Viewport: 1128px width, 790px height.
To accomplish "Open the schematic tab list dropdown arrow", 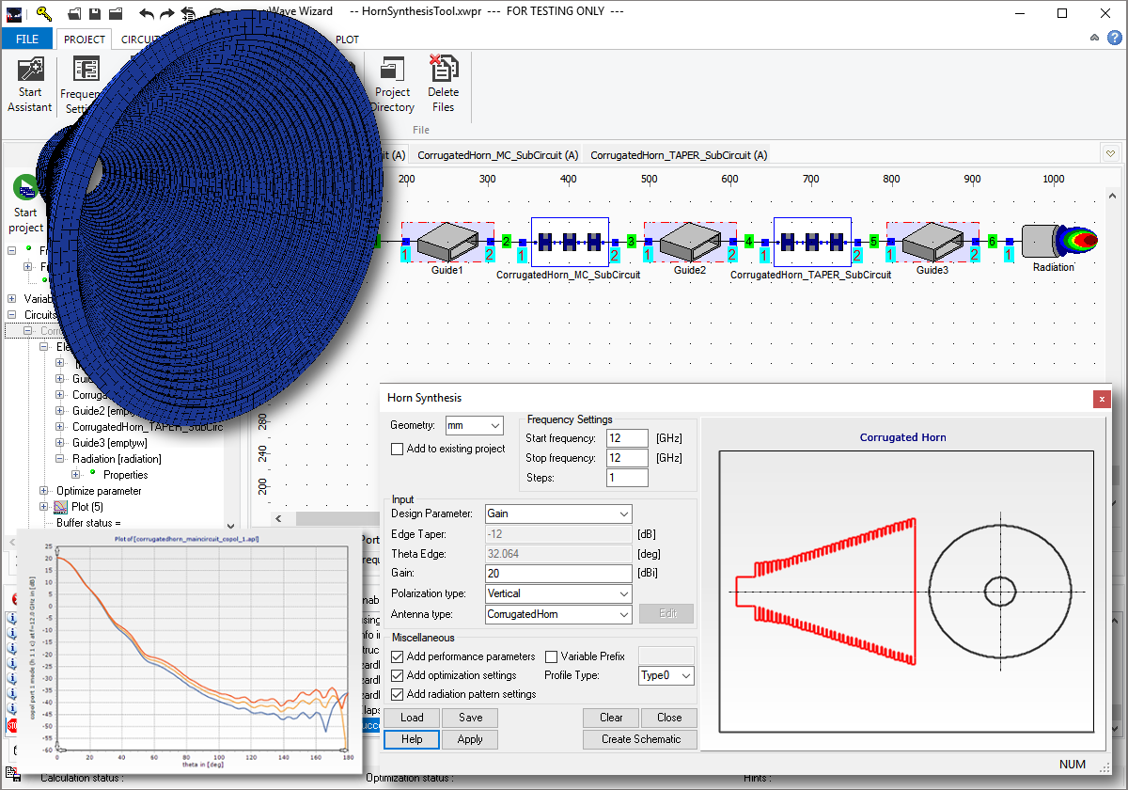I will (x=1110, y=154).
